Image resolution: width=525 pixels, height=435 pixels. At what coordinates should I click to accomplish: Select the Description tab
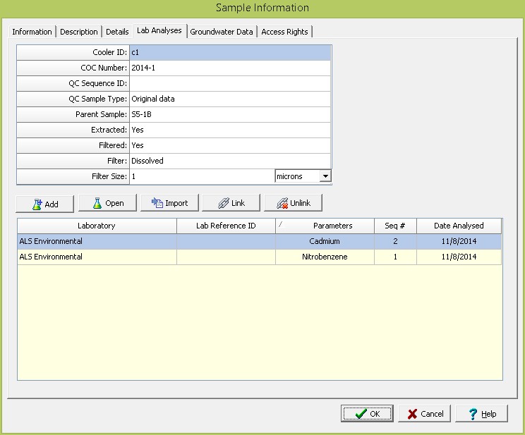tap(79, 32)
